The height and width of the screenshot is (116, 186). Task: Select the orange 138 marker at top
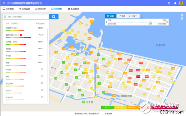[x=92, y=21]
